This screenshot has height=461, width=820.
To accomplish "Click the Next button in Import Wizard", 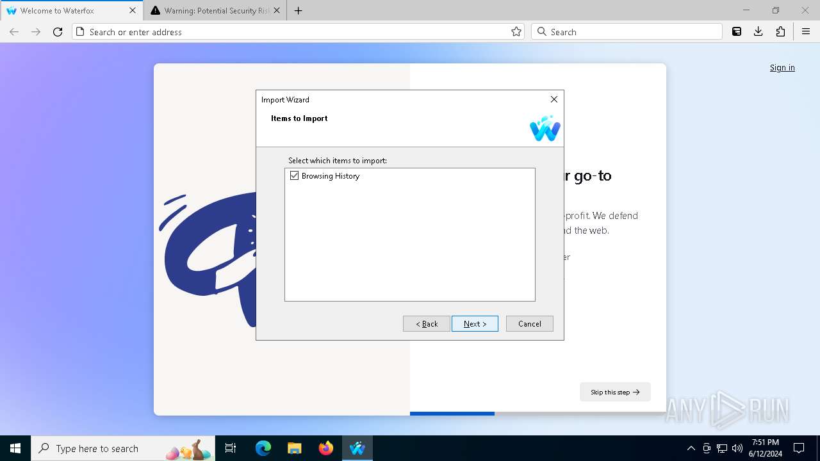I will [x=475, y=324].
